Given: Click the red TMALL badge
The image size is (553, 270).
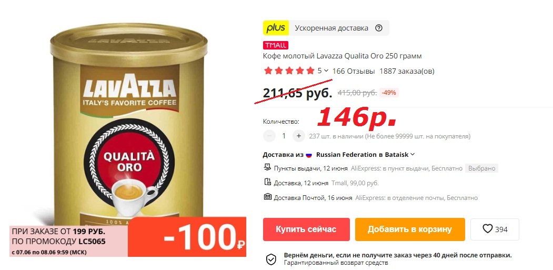Looking at the screenshot, I should coord(275,45).
